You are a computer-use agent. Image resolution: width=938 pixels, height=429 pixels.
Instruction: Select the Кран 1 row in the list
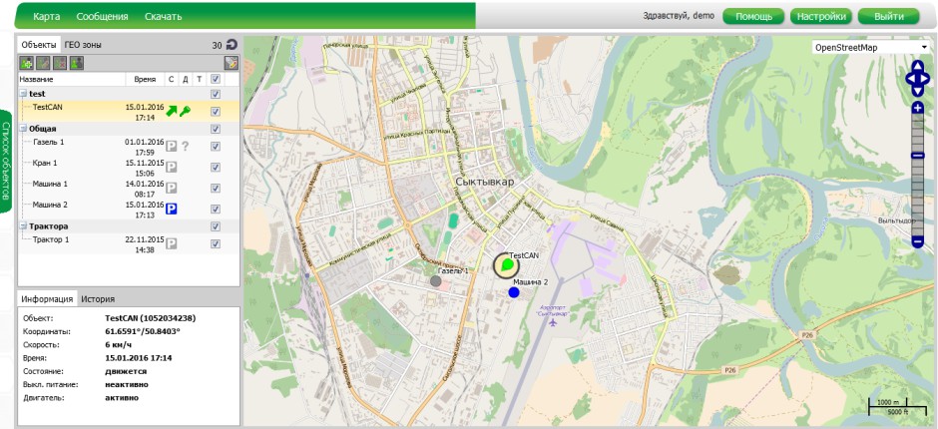pos(129,167)
